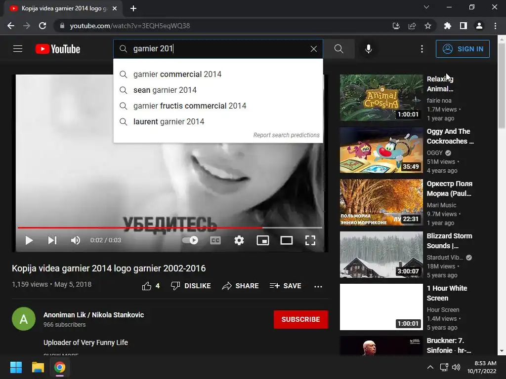The width and height of the screenshot is (506, 379).
Task: Open Relaxing Animal Crossing video thumbnail
Action: (x=381, y=98)
